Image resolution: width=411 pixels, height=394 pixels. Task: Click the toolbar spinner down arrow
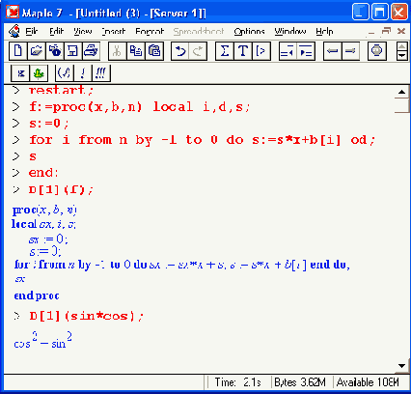402,56
